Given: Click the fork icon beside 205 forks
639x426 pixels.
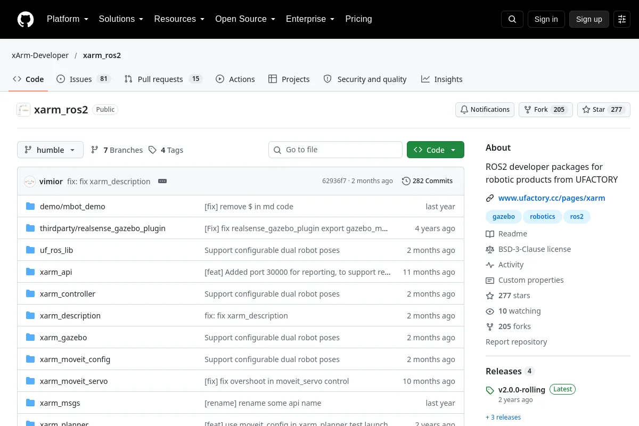Looking at the screenshot, I should (490, 326).
